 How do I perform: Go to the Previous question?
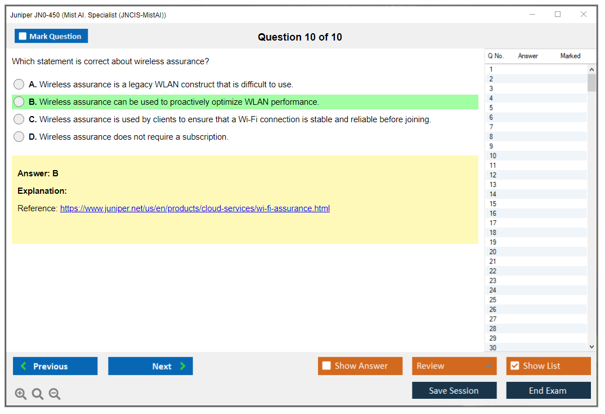pyautogui.click(x=55, y=366)
